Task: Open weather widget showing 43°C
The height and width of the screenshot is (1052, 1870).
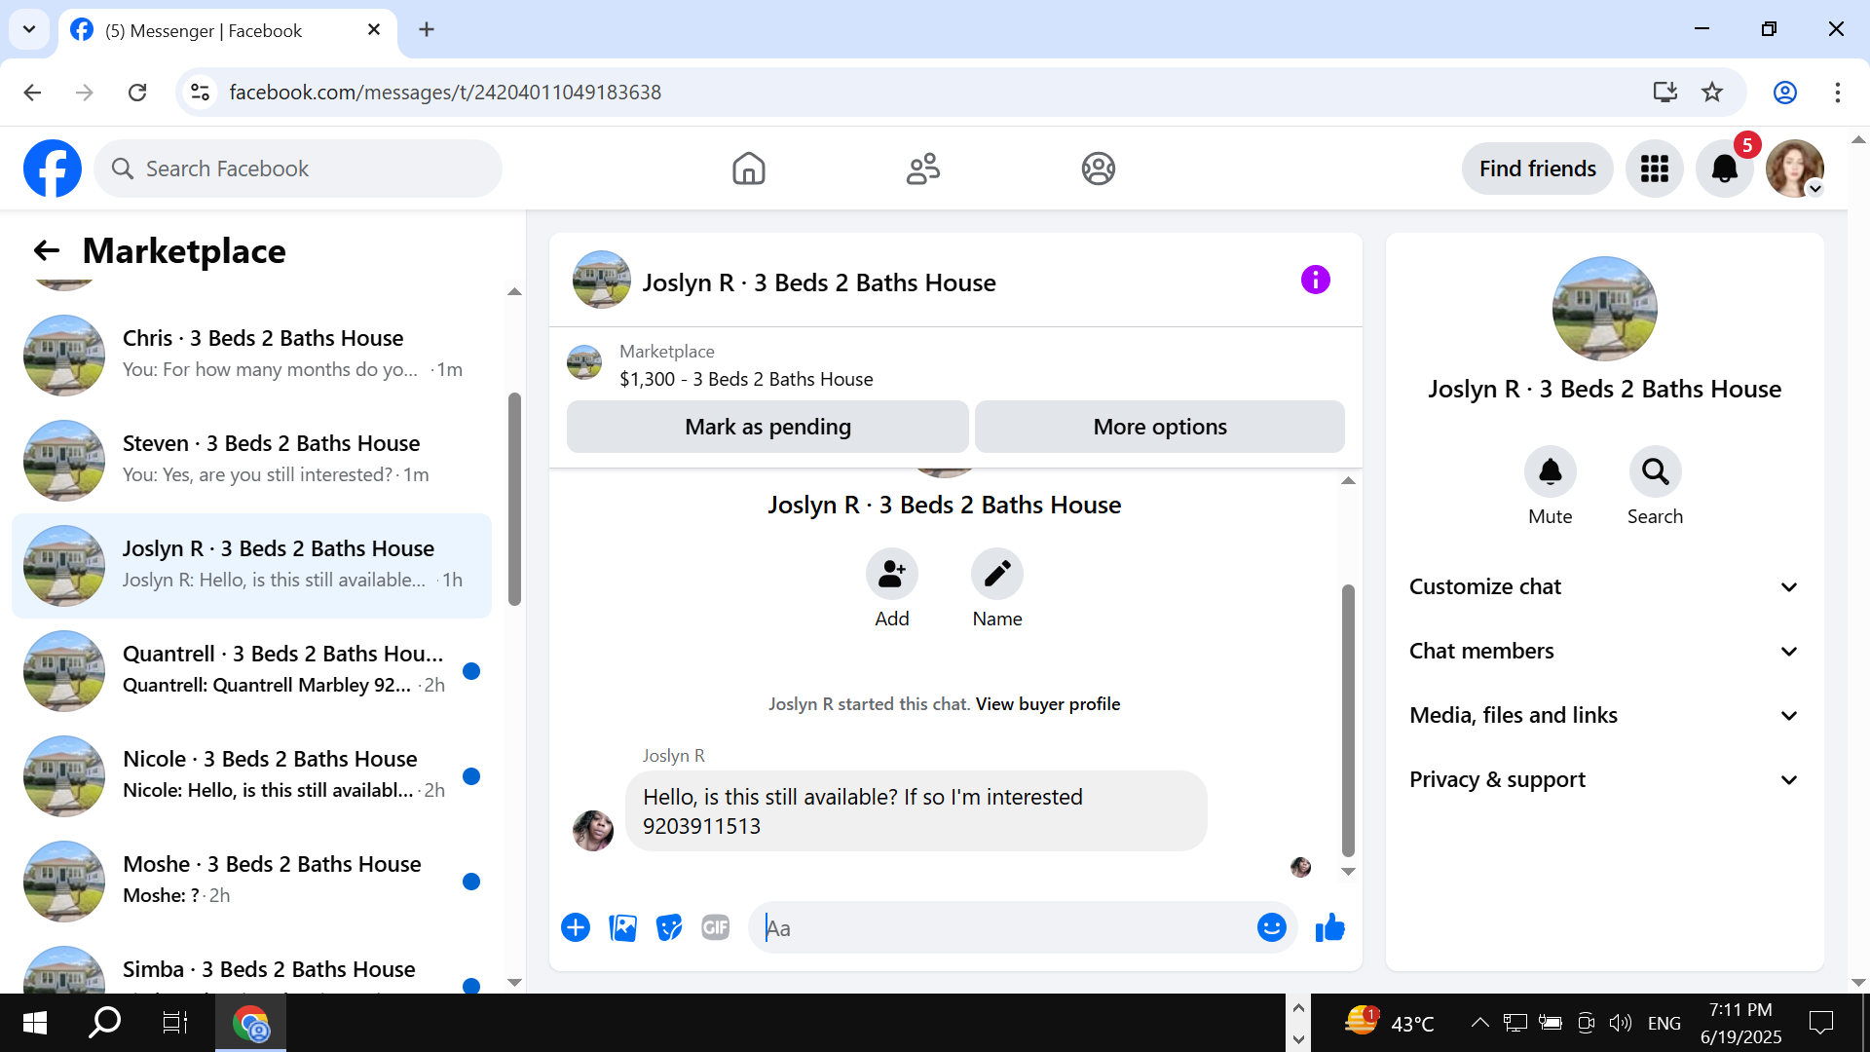Action: tap(1390, 1023)
